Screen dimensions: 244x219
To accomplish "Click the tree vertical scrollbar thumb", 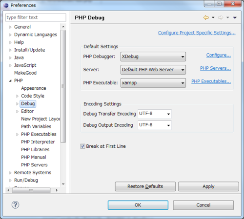I will pyautogui.click(x=63, y=86).
